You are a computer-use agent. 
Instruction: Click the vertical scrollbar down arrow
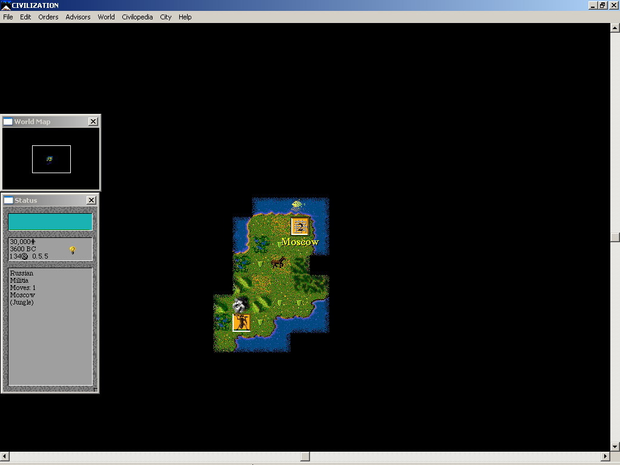[615, 447]
